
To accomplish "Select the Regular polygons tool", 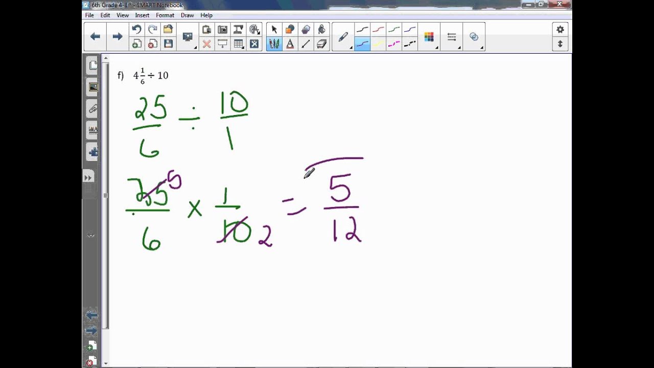I will coord(306,30).
